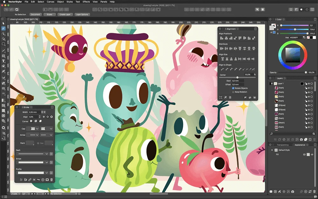Viewport: 318px width, 199px height.
Task: Open the Alignment panel options menu
Action: coord(255,29)
